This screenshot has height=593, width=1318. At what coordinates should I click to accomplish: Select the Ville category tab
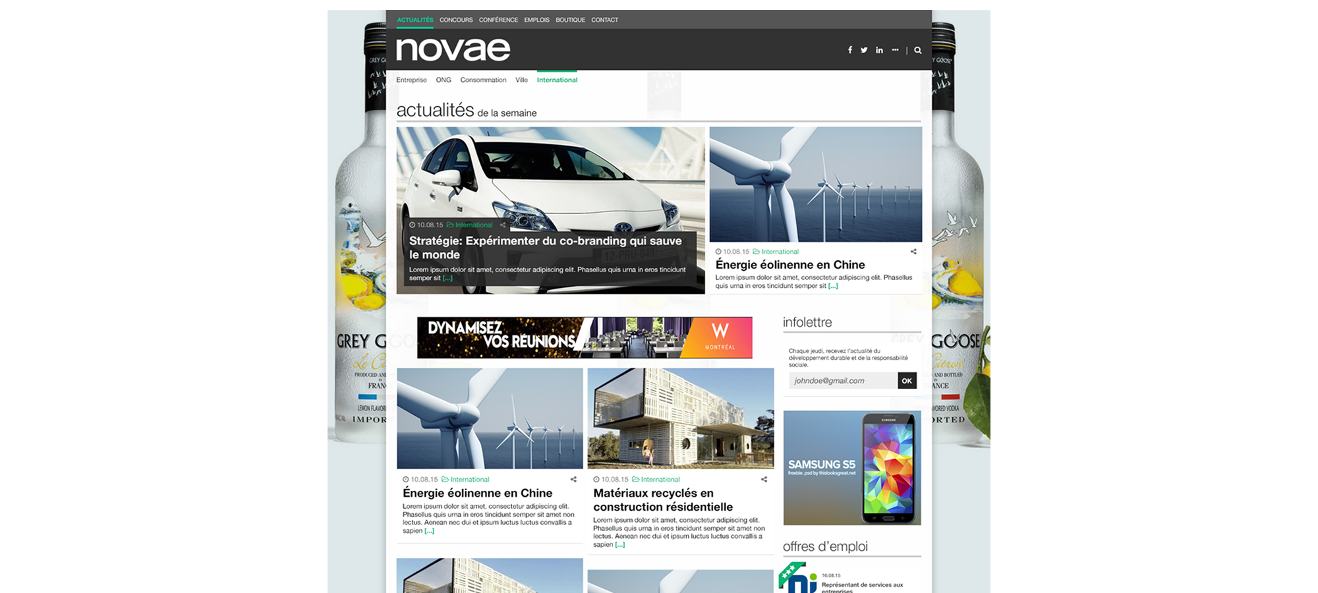521,80
